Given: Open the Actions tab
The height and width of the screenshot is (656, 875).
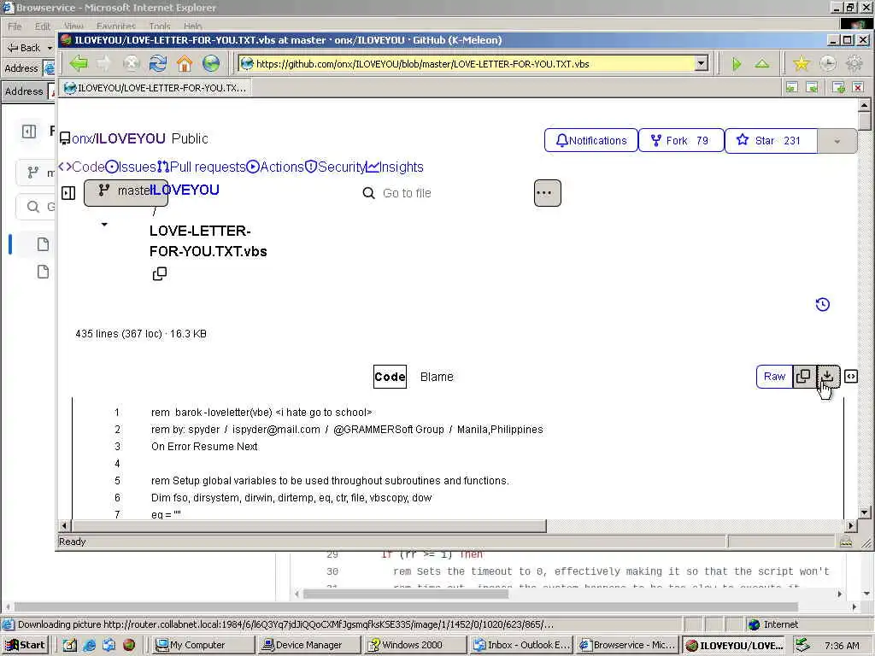Looking at the screenshot, I should pos(275,167).
